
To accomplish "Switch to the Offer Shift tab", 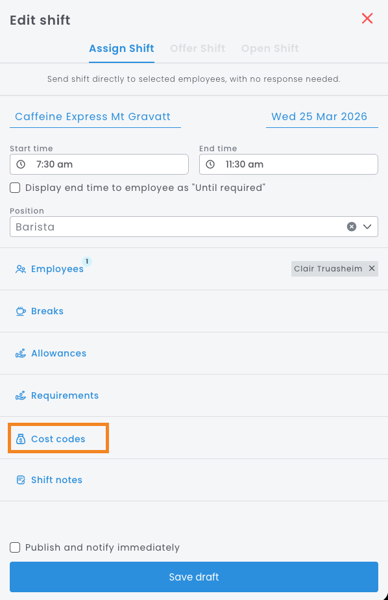I will click(x=198, y=49).
